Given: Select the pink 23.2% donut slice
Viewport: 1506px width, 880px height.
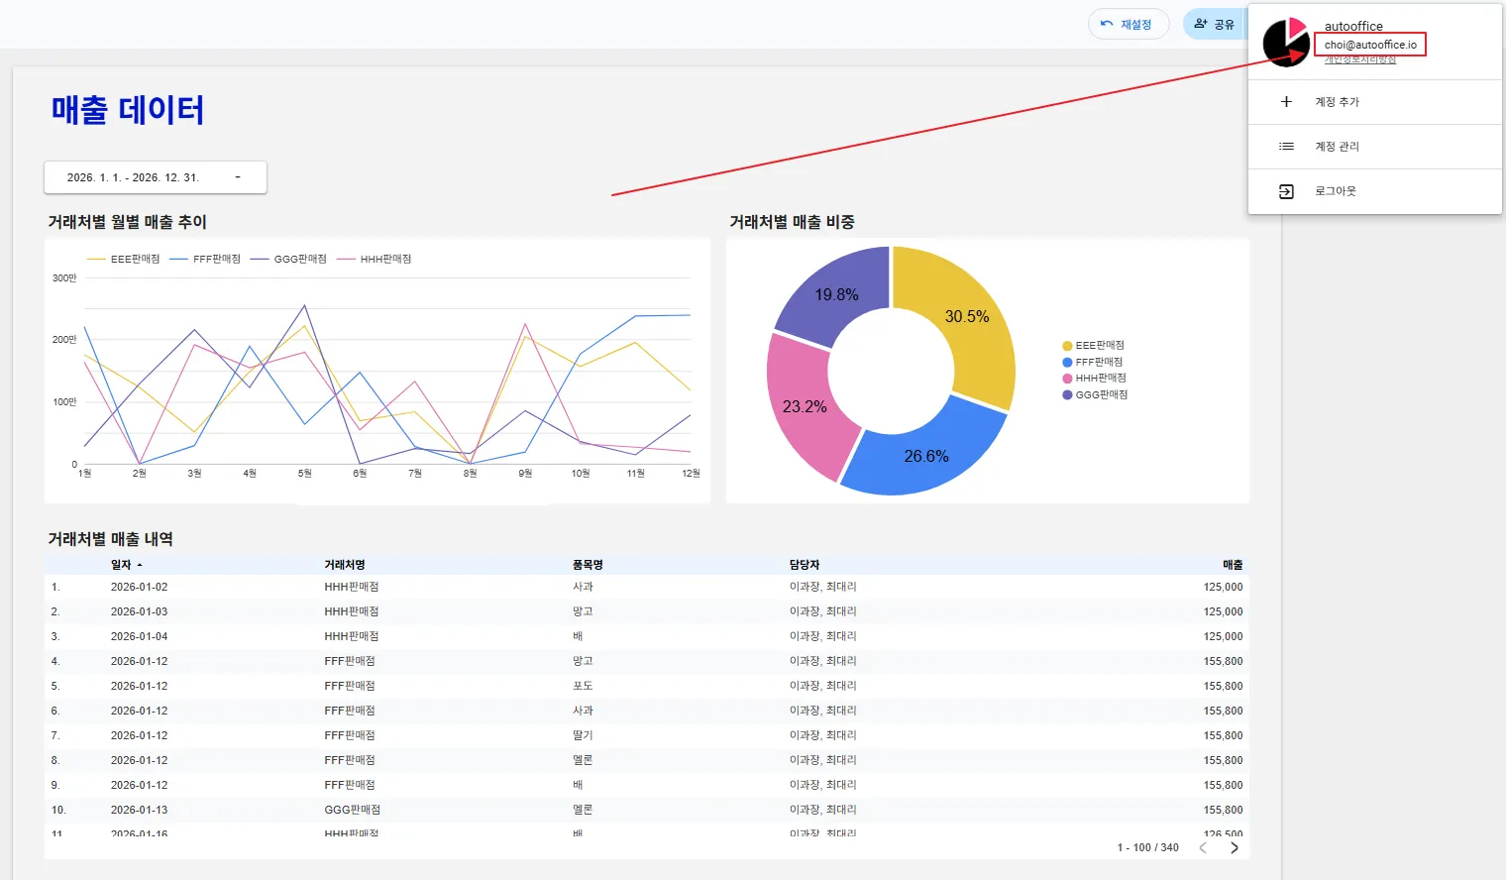Looking at the screenshot, I should 803,404.
